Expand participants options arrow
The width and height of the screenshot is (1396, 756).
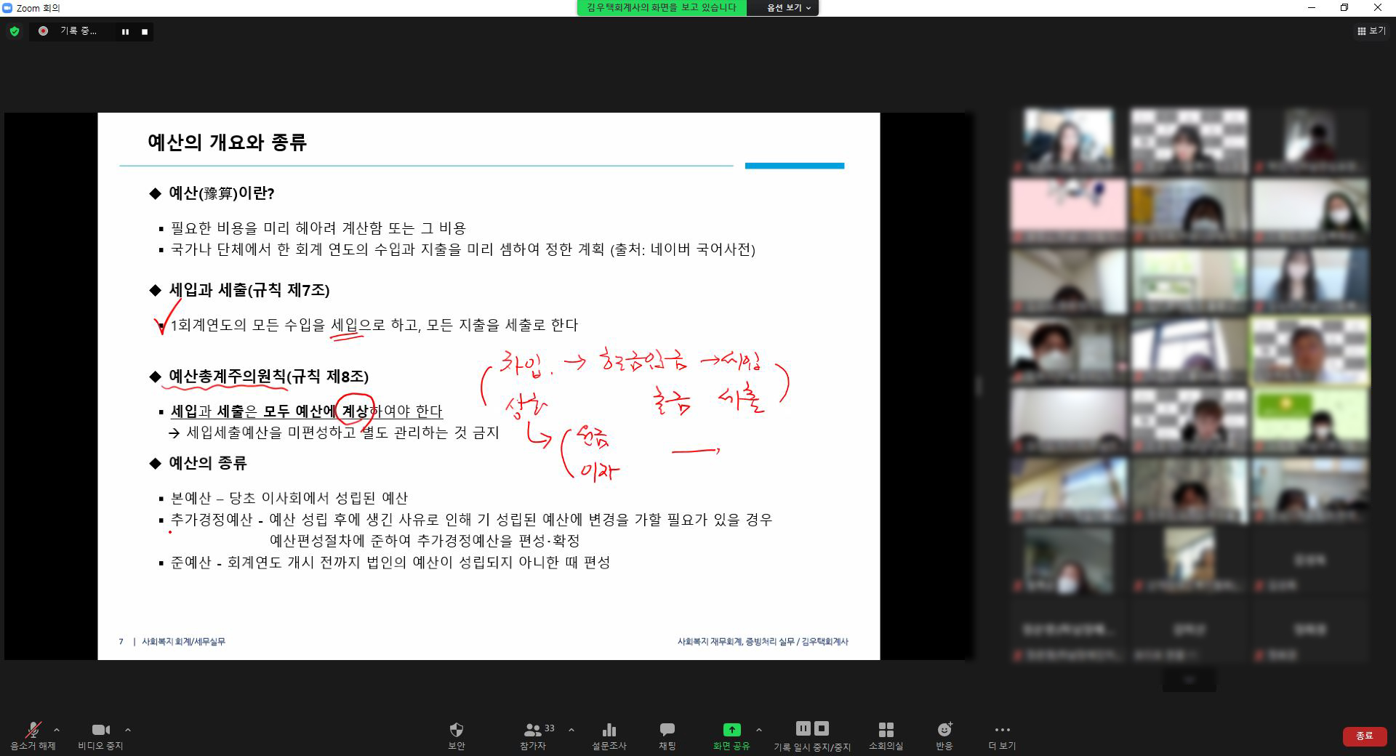pos(571,730)
